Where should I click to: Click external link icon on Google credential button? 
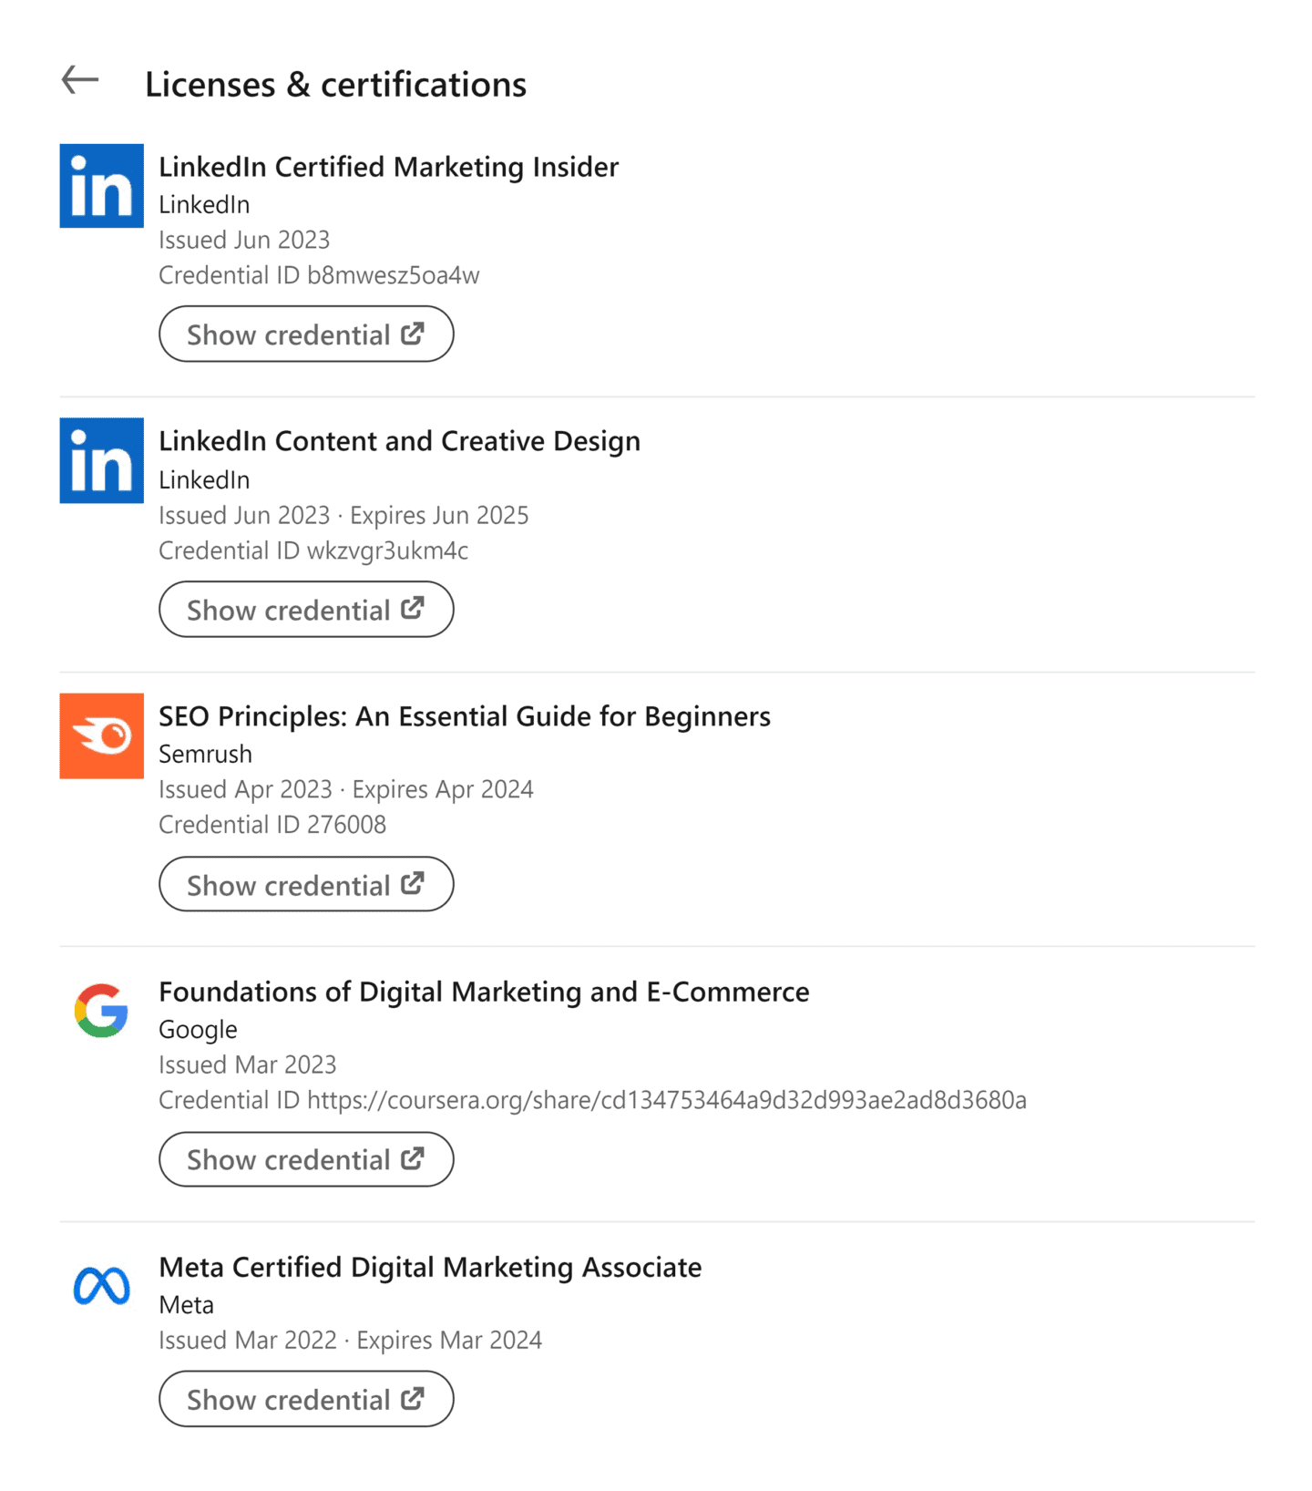coord(413,1158)
